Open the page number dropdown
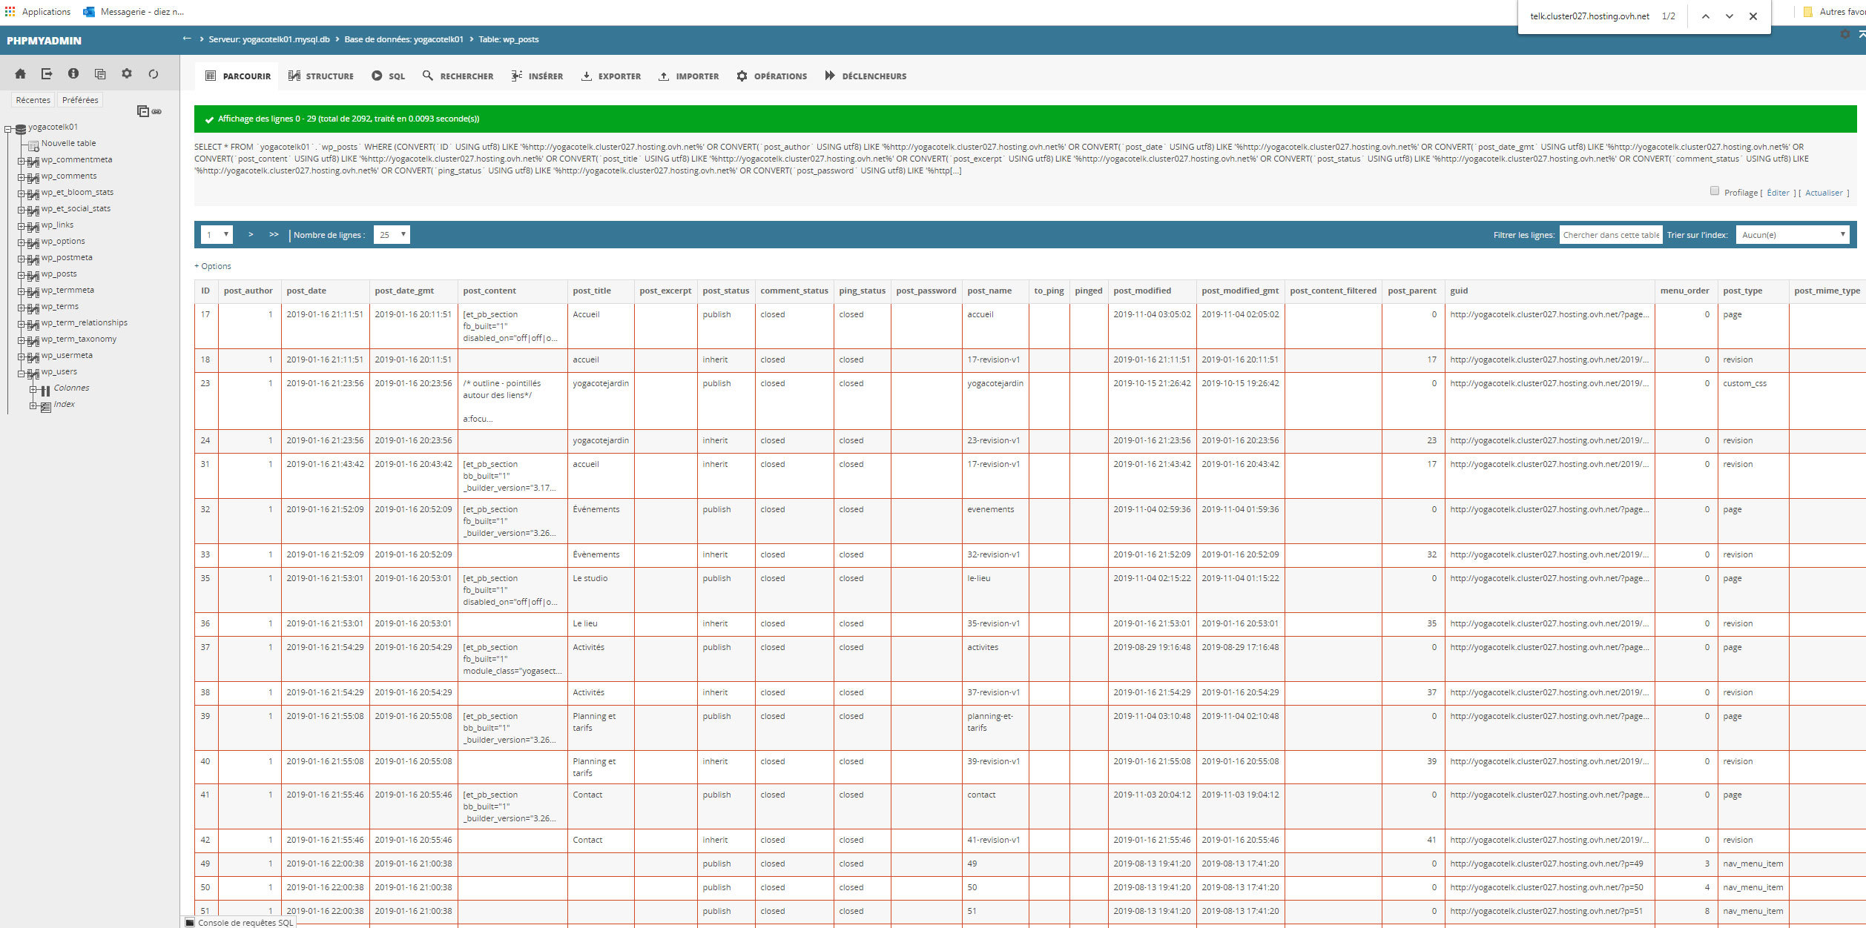 217,235
